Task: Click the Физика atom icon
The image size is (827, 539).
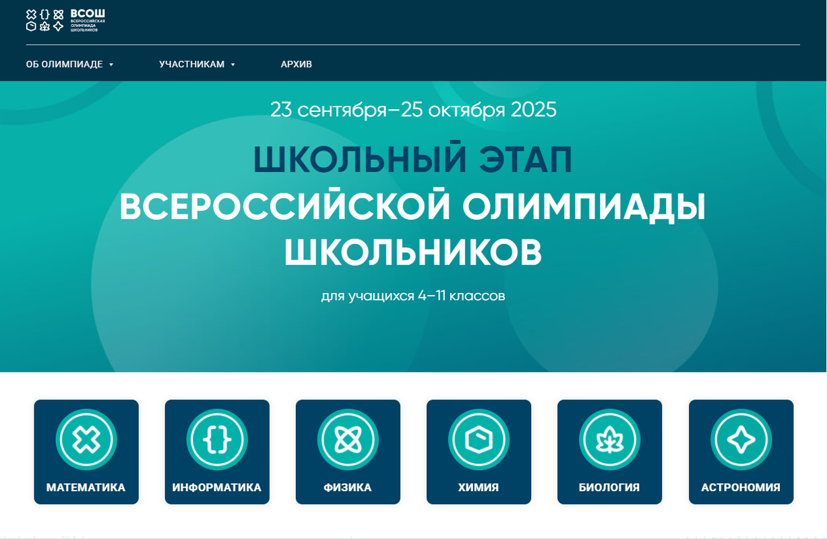Action: [348, 441]
